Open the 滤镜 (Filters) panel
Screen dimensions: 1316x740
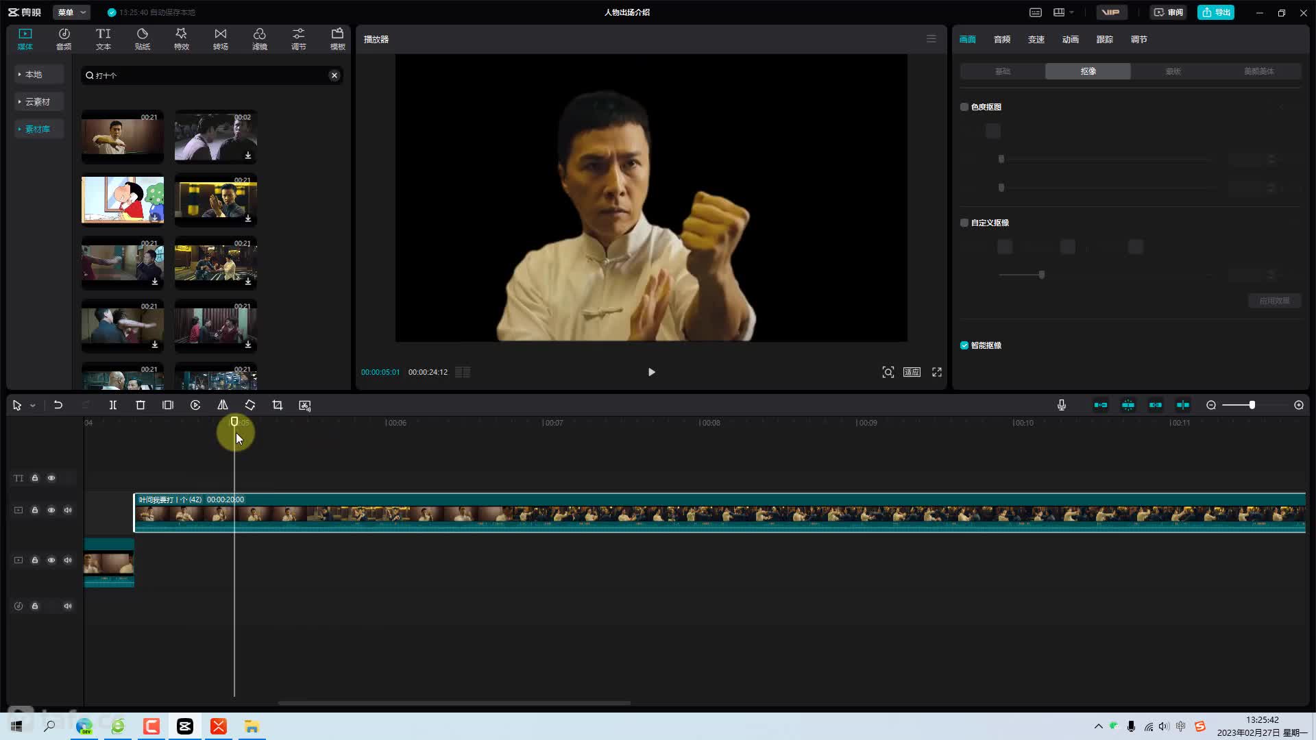[260, 39]
